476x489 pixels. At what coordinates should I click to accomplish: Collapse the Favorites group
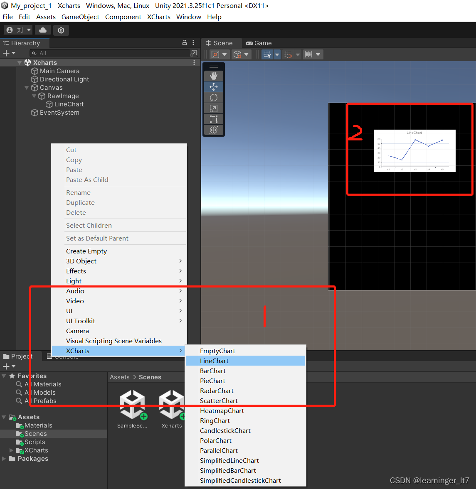4,376
